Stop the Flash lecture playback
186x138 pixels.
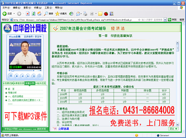pyautogui.click(x=17, y=76)
